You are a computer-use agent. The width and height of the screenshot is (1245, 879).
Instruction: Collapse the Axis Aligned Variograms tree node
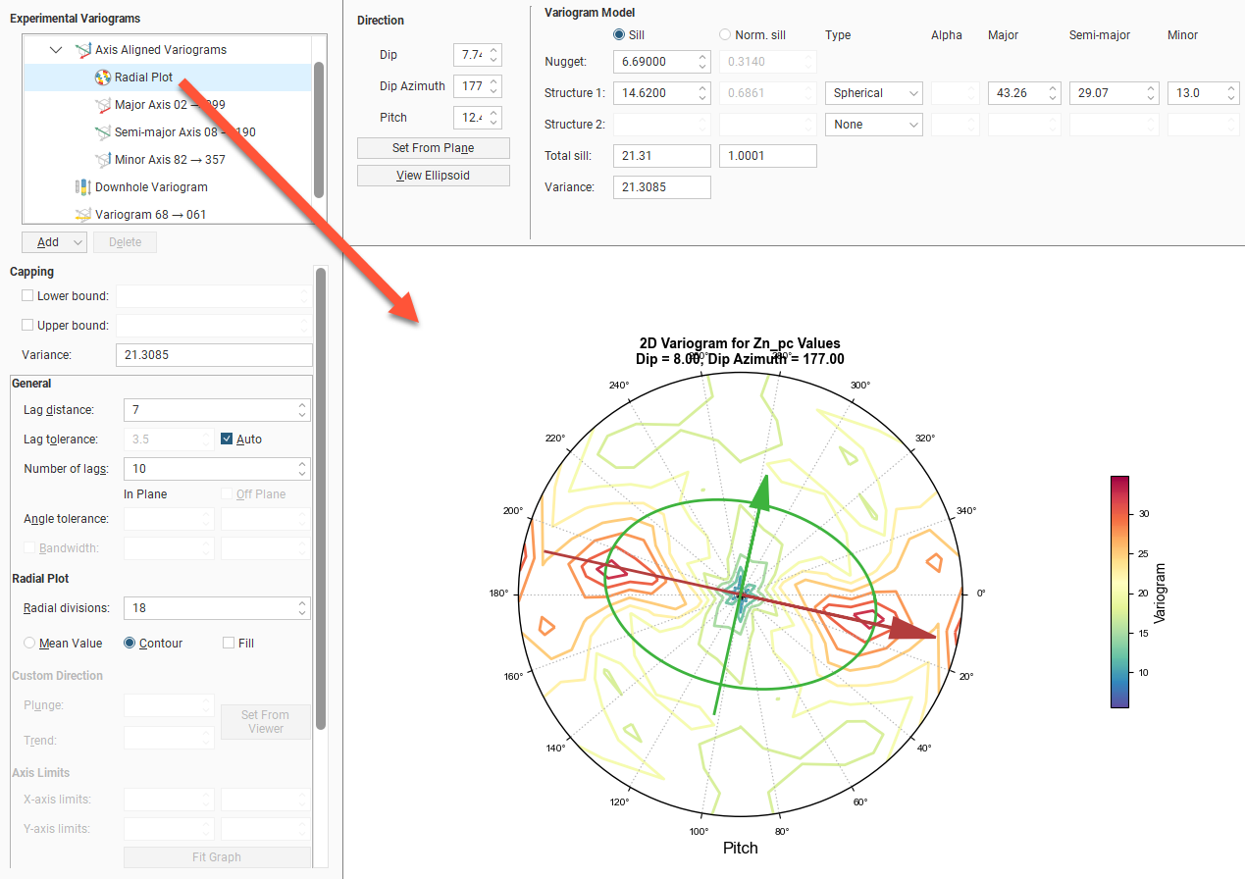56,50
